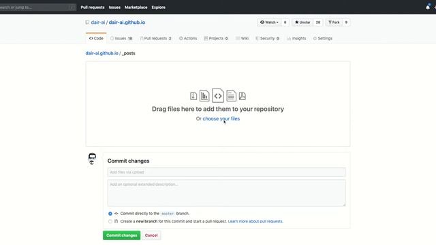Open Learn more about pull requests link
Image resolution: width=436 pixels, height=245 pixels.
[255, 221]
